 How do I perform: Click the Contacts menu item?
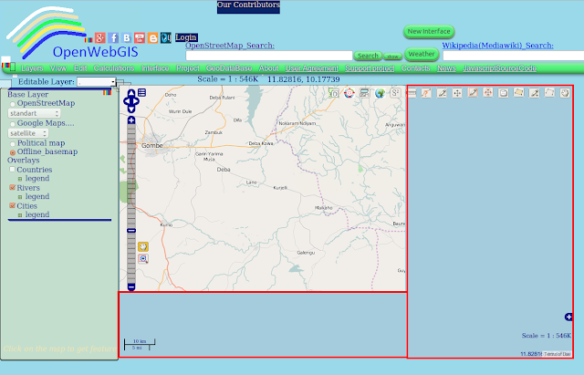(416, 68)
